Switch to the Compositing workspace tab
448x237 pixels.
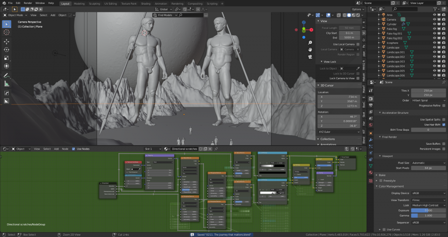195,3
